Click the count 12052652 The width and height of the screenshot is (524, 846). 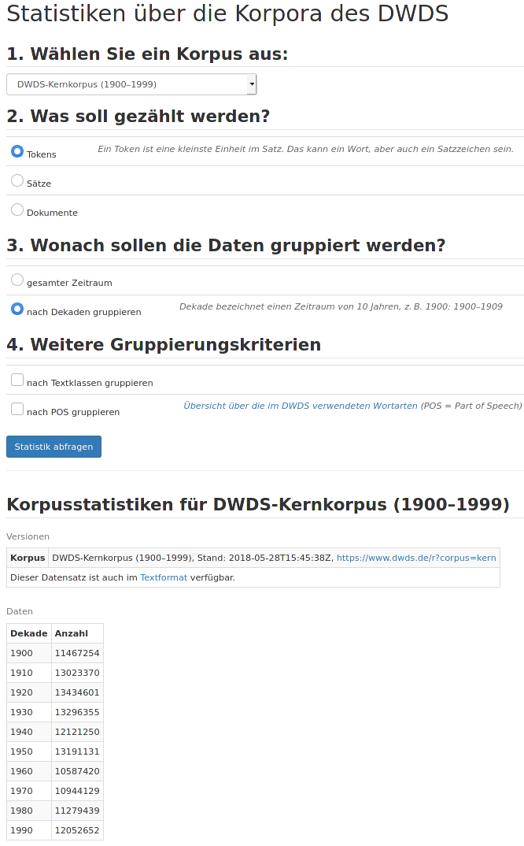[77, 830]
